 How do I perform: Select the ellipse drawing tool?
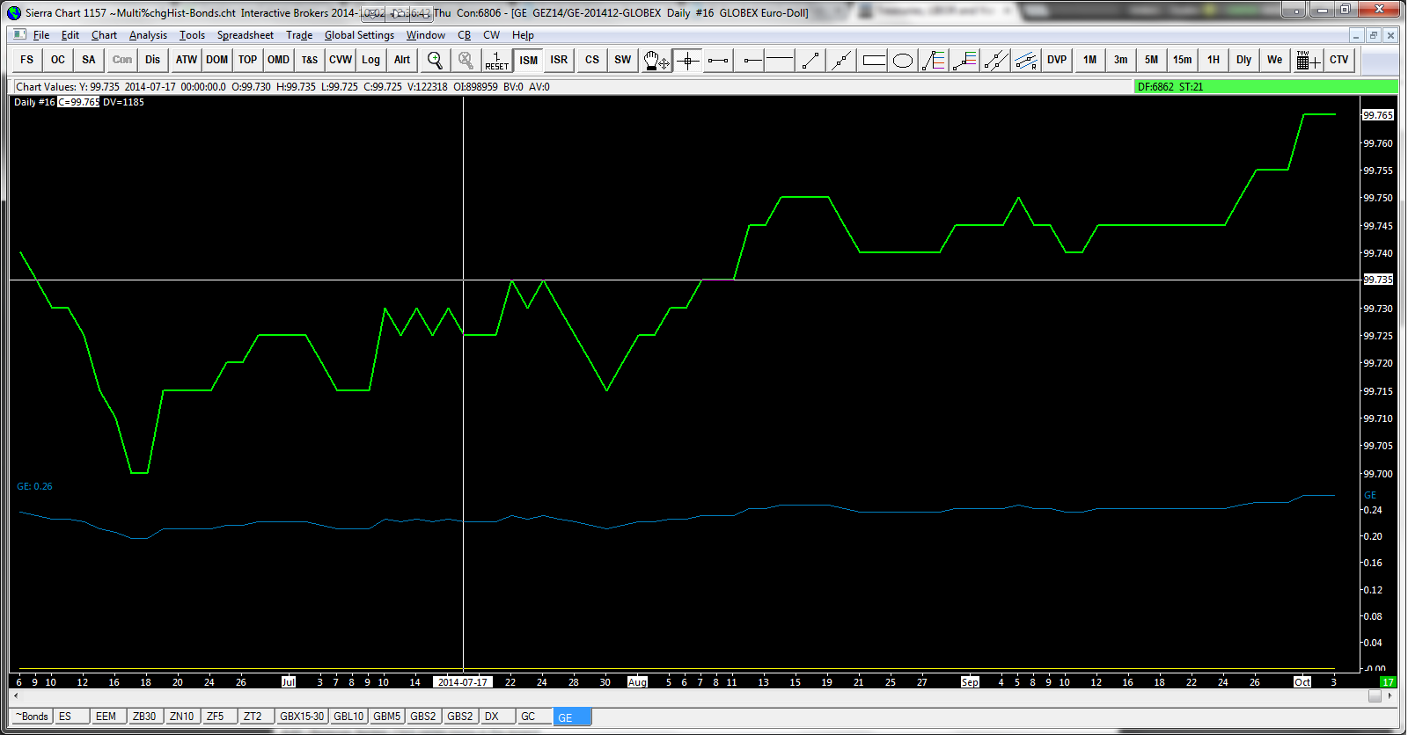(903, 60)
